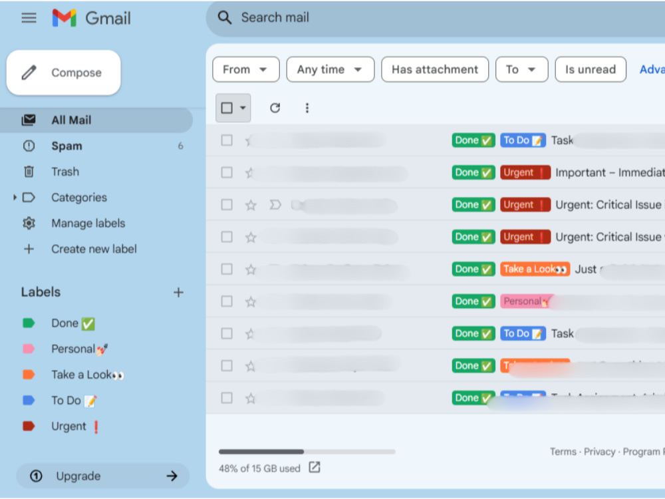Click the Done chip on the Just row

(x=473, y=269)
